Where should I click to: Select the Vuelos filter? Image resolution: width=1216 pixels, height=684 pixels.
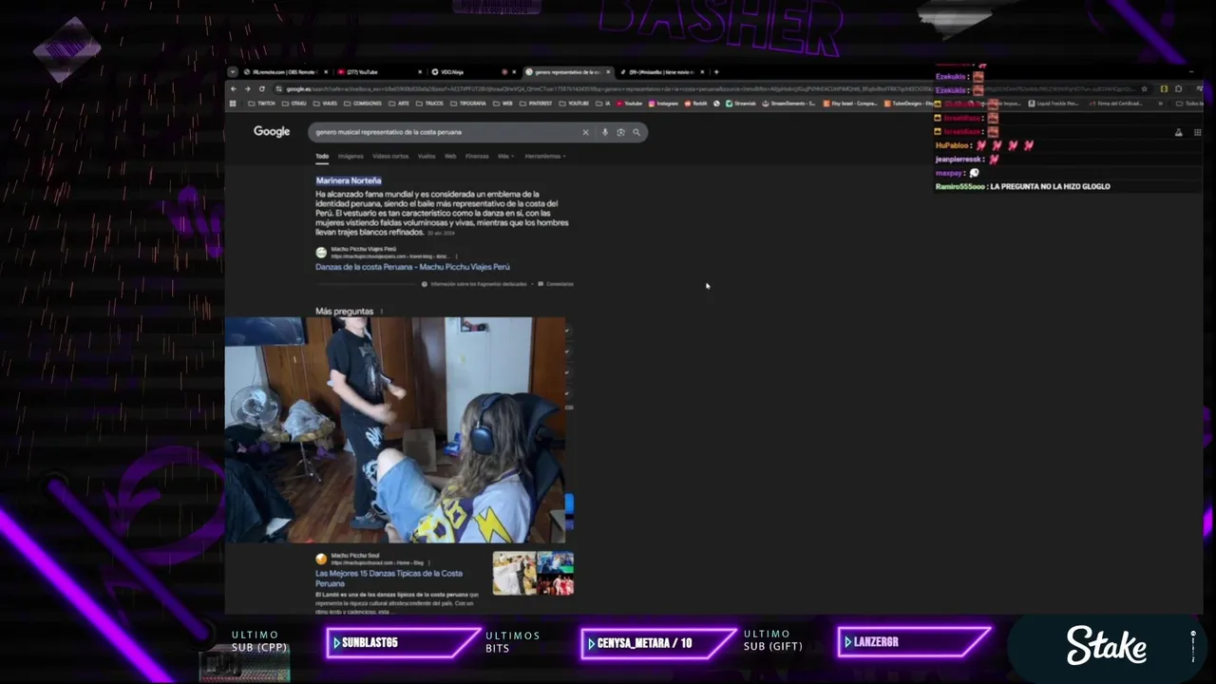[427, 156]
